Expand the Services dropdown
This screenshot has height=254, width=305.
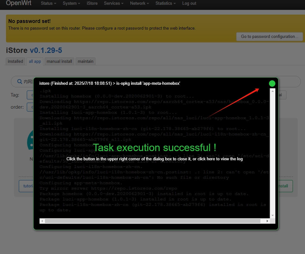tap(113, 3)
